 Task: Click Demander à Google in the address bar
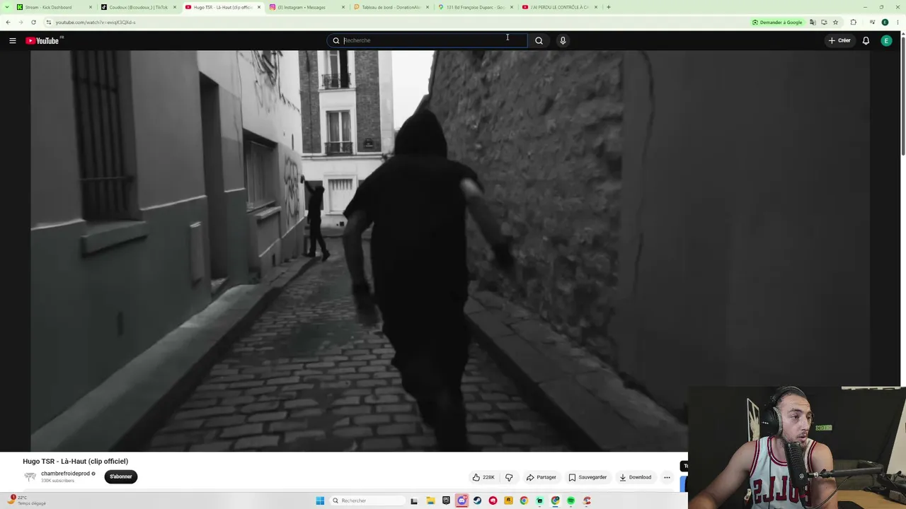(777, 22)
